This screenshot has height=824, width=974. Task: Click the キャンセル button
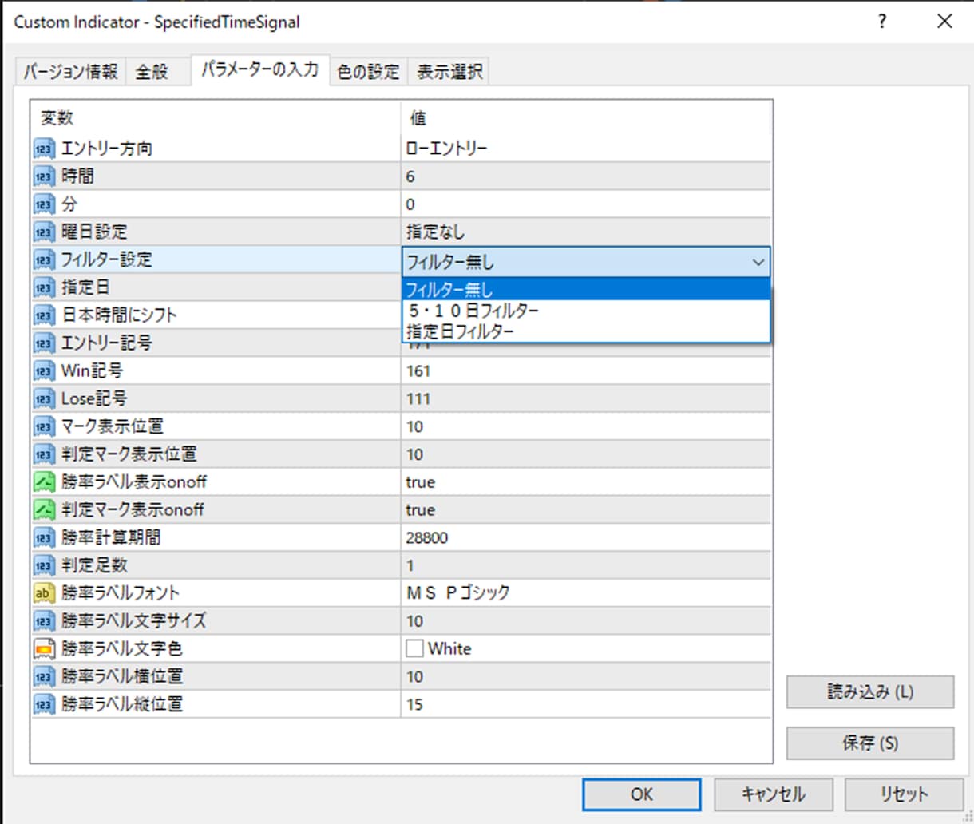pyautogui.click(x=774, y=794)
